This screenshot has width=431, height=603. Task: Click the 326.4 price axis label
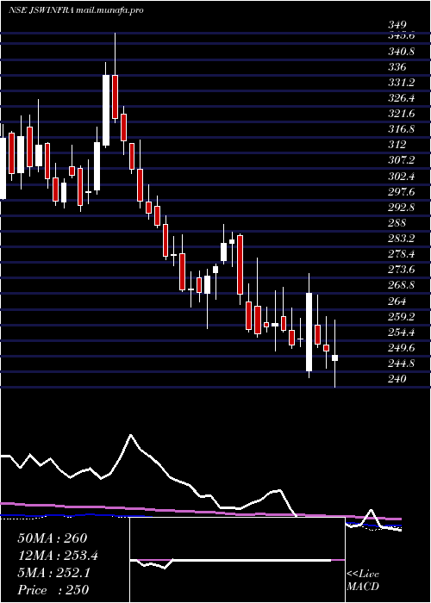point(401,98)
